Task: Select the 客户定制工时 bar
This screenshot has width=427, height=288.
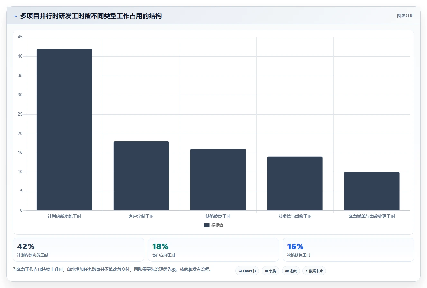Action: click(141, 176)
